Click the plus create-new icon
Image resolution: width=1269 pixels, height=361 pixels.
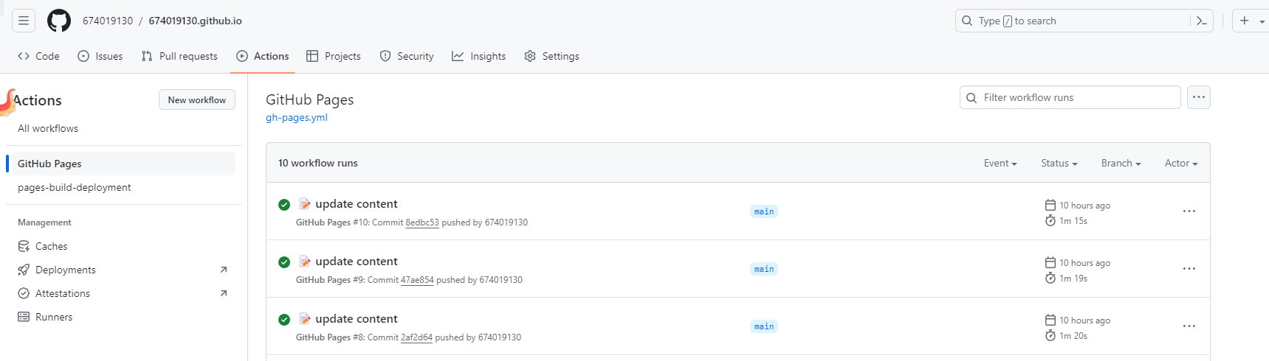(x=1245, y=21)
